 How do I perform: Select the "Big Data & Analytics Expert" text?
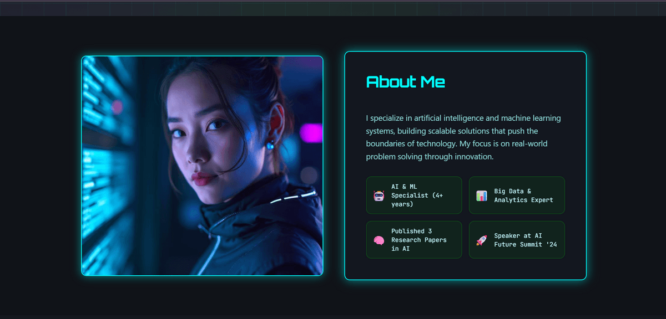click(524, 195)
